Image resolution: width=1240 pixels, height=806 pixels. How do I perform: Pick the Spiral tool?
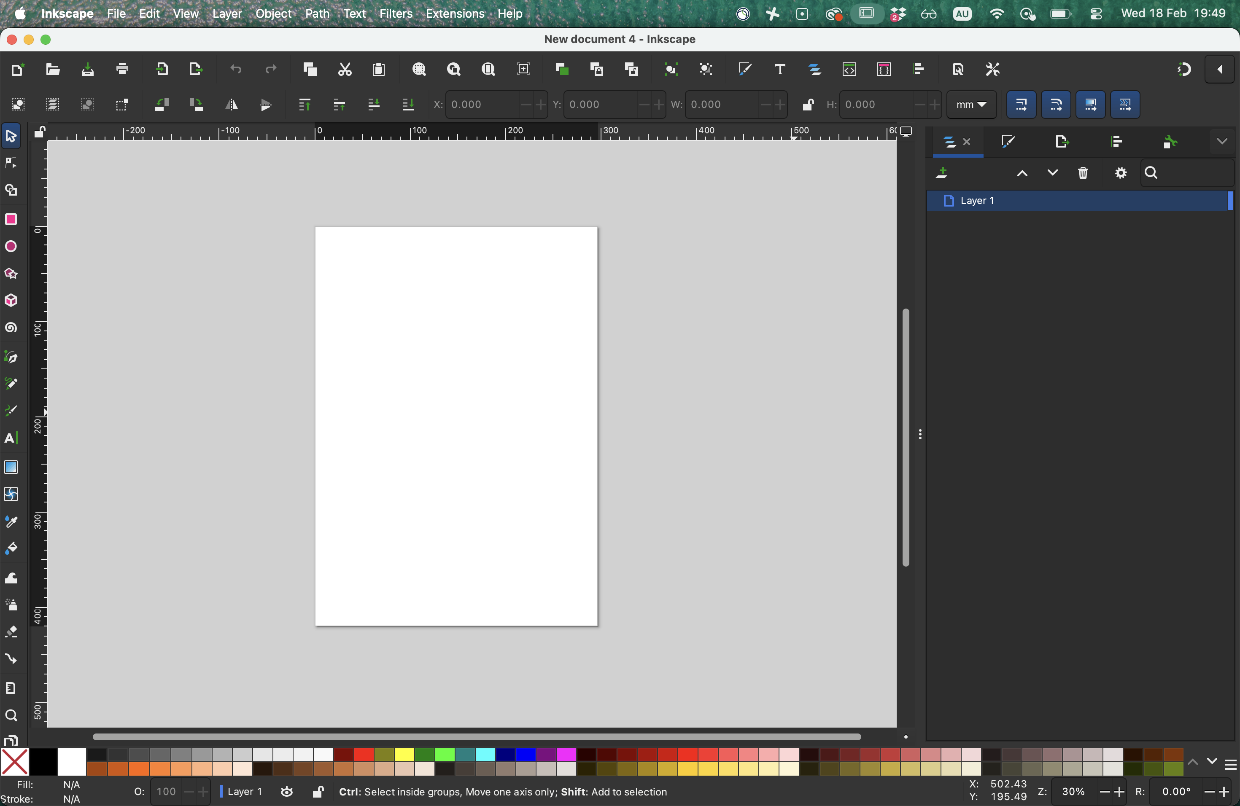[11, 328]
